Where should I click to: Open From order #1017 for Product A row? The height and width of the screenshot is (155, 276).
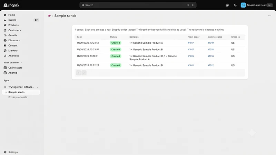point(191,43)
